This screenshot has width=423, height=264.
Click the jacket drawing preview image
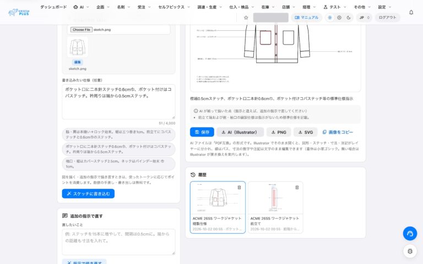click(x=275, y=58)
